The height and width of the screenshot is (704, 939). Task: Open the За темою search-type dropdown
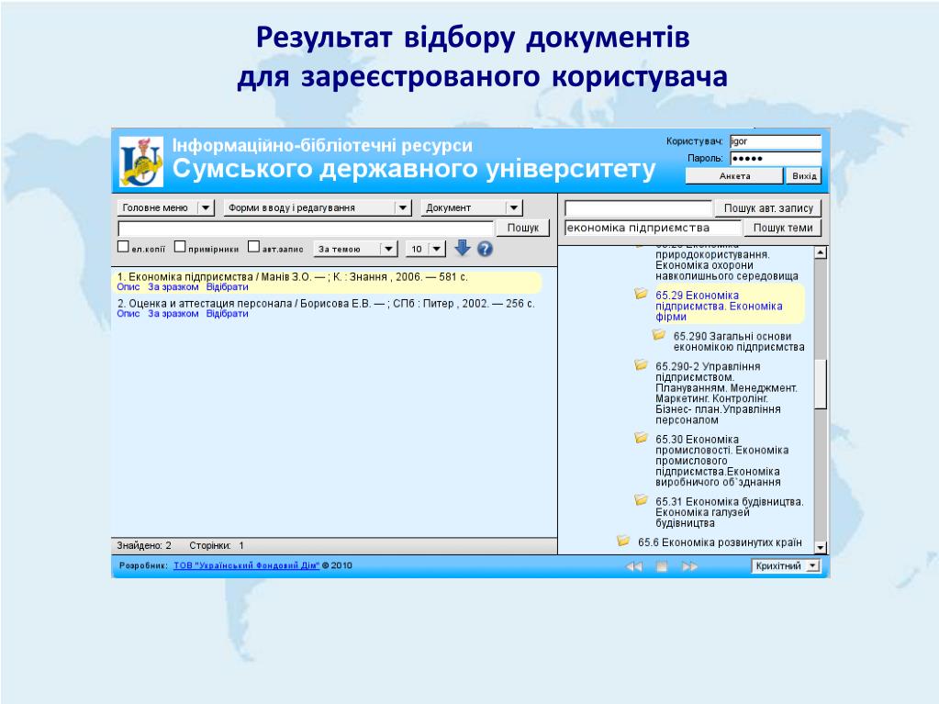click(x=355, y=249)
